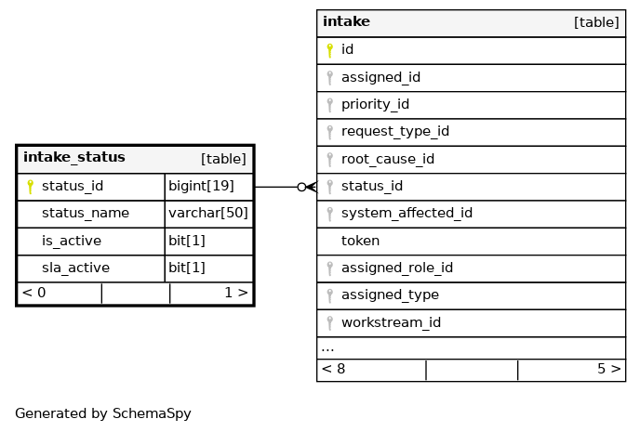Click the relationship connector circle near status_id

[301, 187]
